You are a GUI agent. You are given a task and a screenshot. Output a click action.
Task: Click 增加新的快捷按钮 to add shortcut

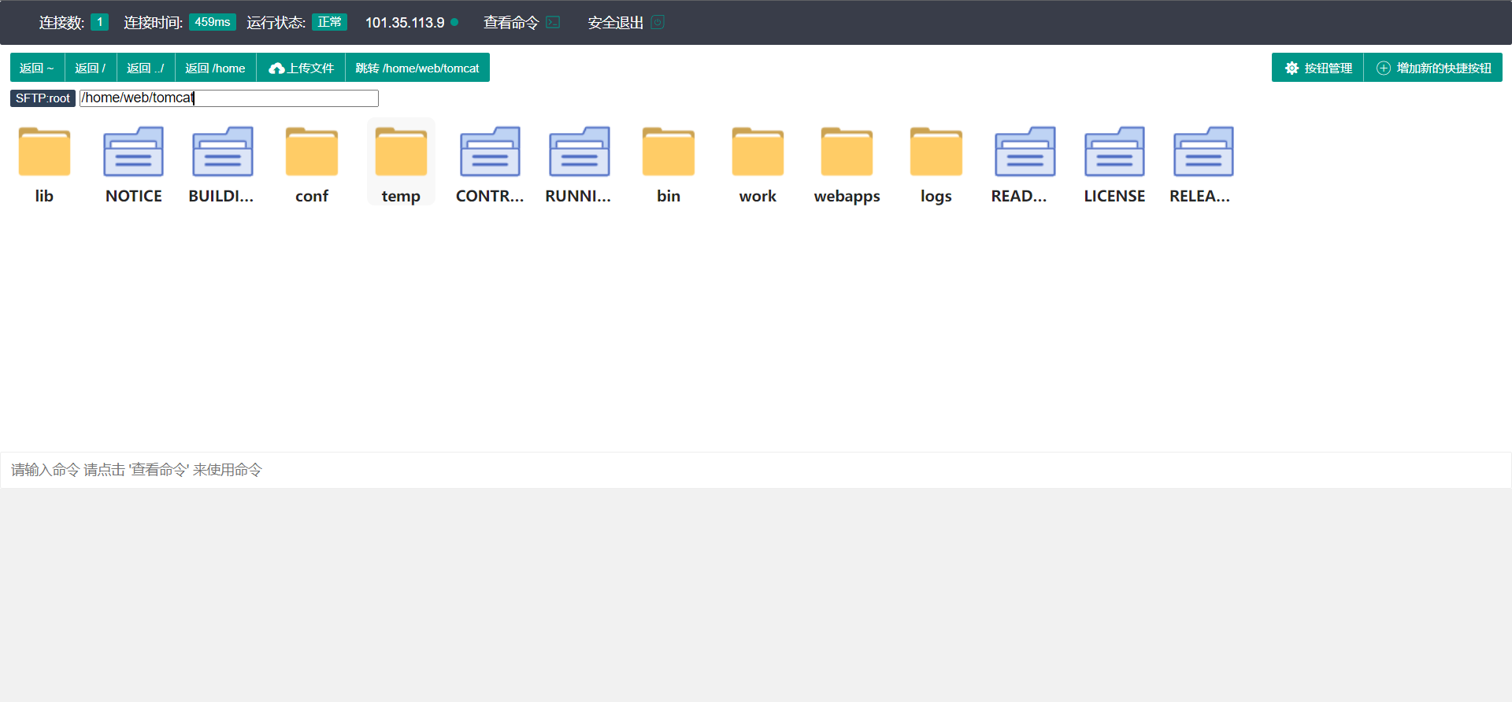point(1433,68)
